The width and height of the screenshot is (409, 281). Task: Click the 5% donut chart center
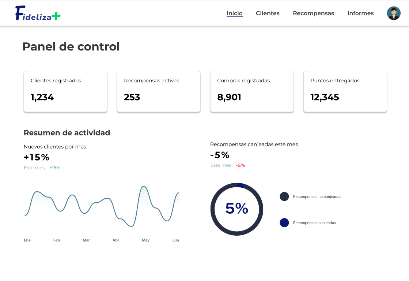click(x=237, y=209)
